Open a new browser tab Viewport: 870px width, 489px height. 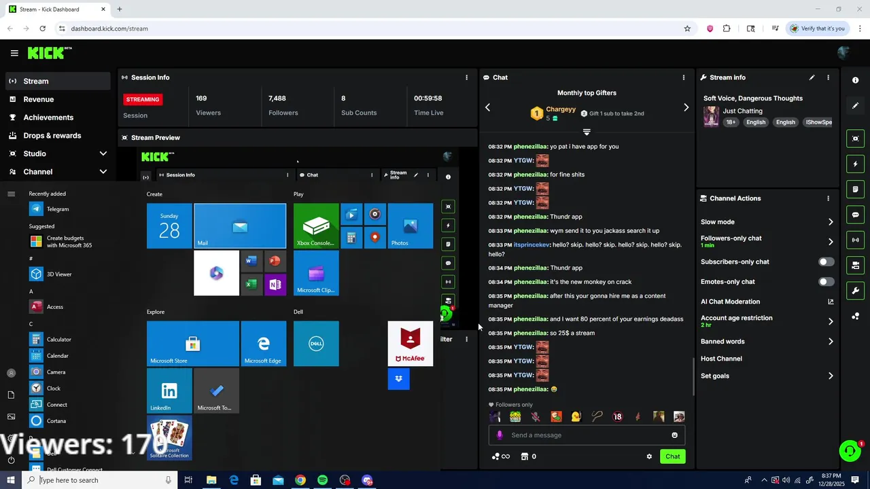(119, 10)
